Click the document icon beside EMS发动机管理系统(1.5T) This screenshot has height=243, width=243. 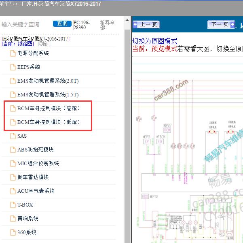(13, 94)
